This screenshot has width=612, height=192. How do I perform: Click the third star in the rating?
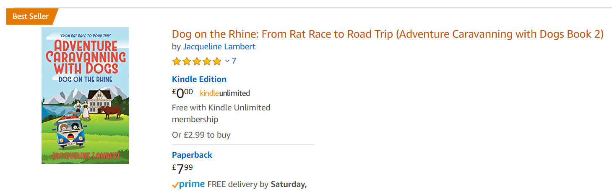coord(197,61)
